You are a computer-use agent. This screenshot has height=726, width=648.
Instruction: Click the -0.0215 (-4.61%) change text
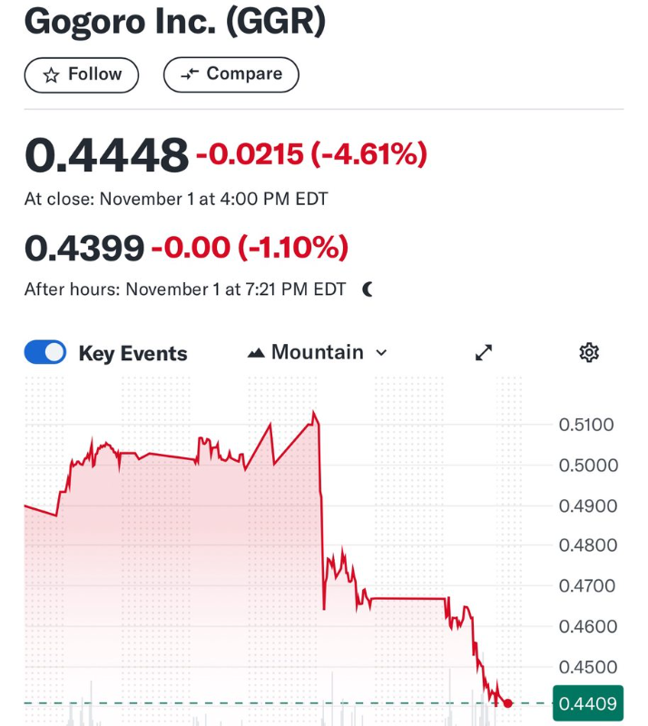311,155
